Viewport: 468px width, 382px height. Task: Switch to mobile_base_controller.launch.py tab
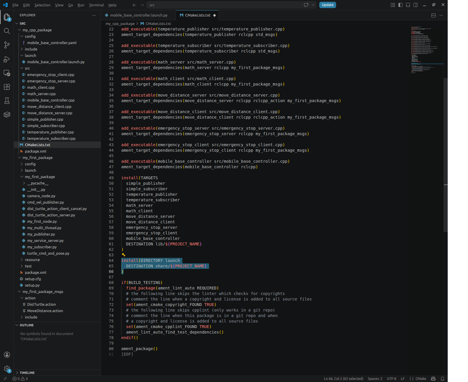pos(139,15)
